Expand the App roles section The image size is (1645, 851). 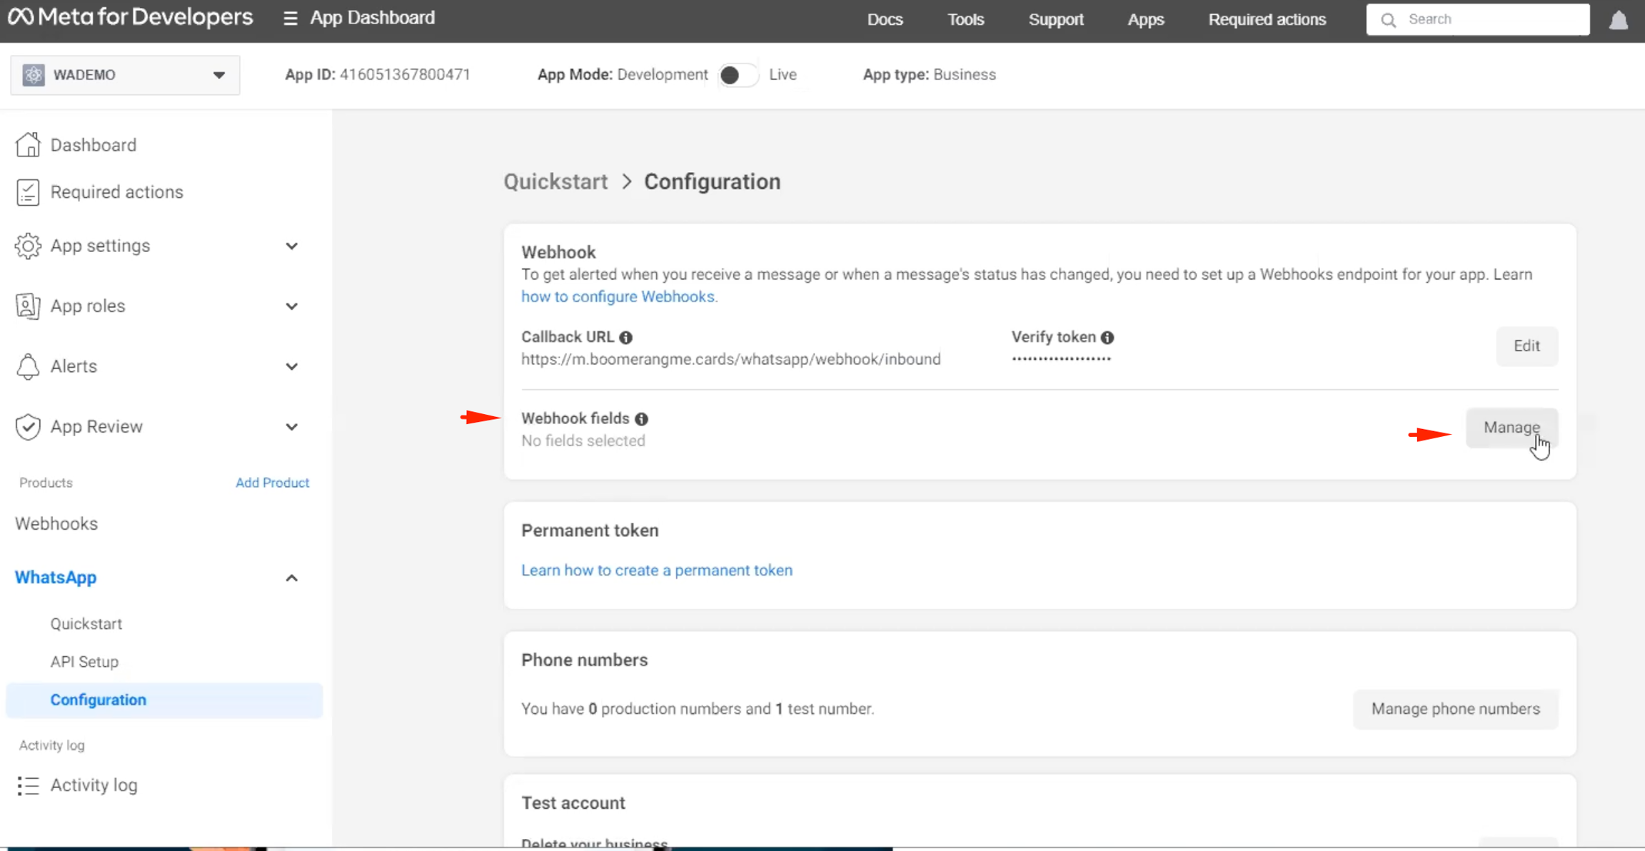291,306
